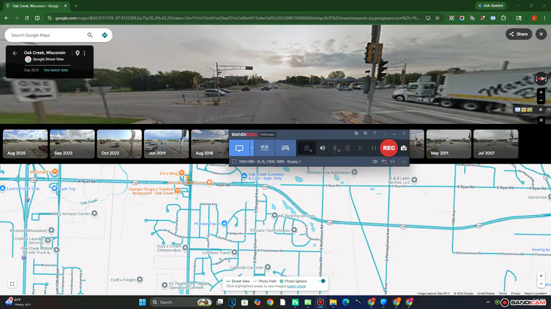Click the Share button in Street View
This screenshot has height=309, width=551.
[x=519, y=34]
